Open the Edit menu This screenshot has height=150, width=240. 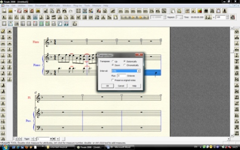[x=13, y=6]
